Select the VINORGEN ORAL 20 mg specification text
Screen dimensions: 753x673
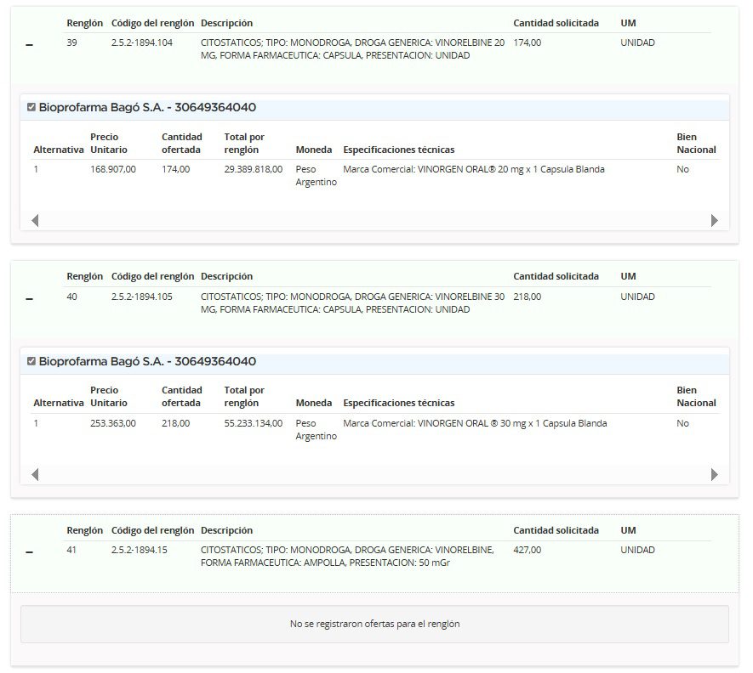[473, 169]
